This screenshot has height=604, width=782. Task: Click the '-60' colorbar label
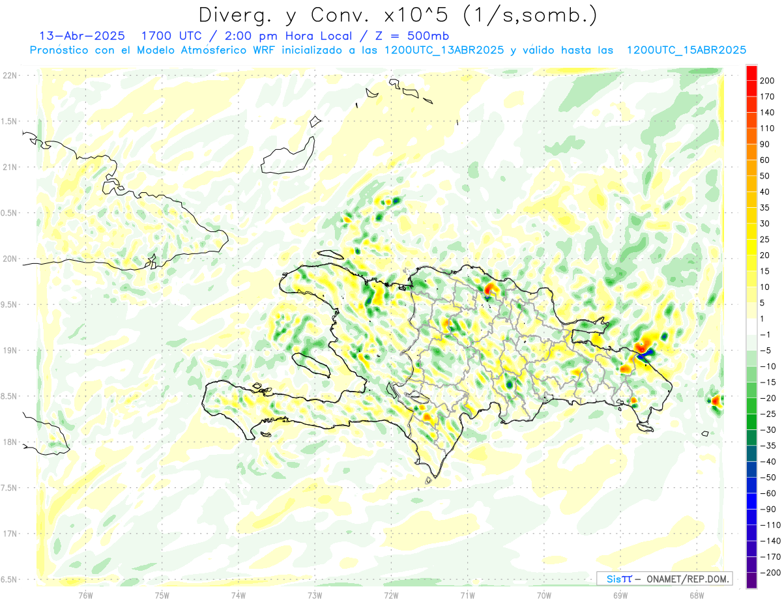[768, 493]
